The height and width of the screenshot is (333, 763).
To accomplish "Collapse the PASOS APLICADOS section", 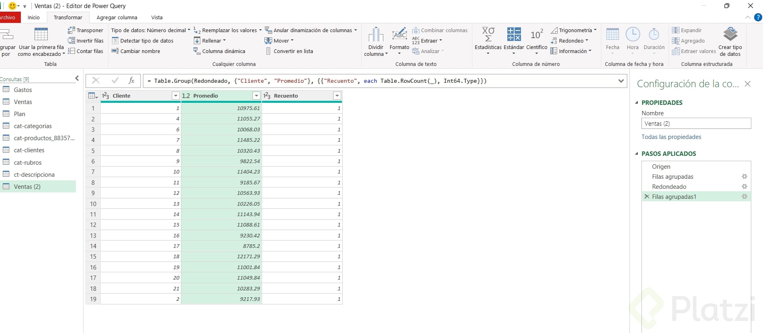I will (637, 154).
